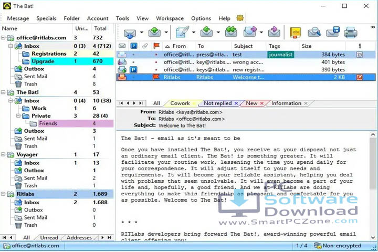Screen dimensions: 378x252
Task: Open the Folder menu
Action: [71, 18]
